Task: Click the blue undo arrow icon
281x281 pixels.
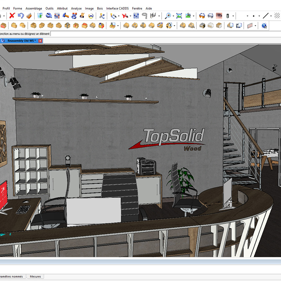Action: click(x=21, y=16)
